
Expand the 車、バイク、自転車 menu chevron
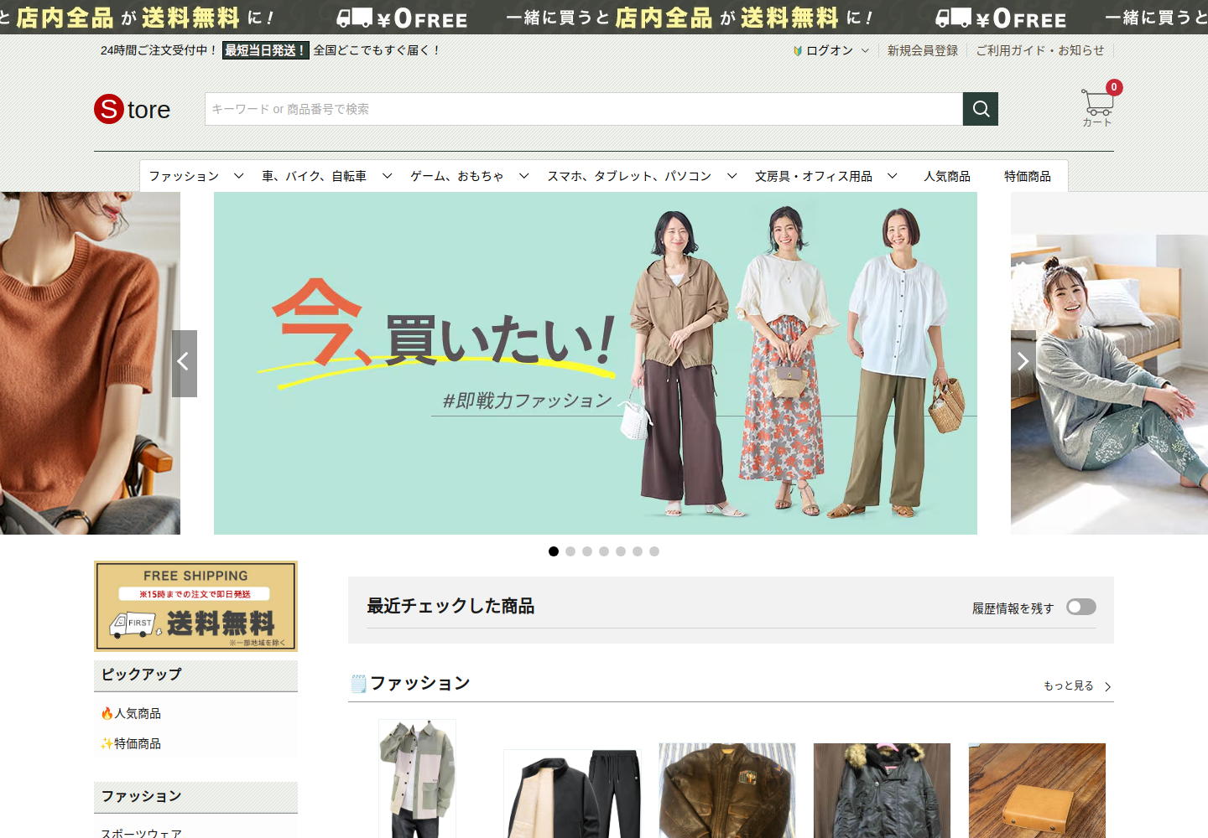[x=388, y=176]
